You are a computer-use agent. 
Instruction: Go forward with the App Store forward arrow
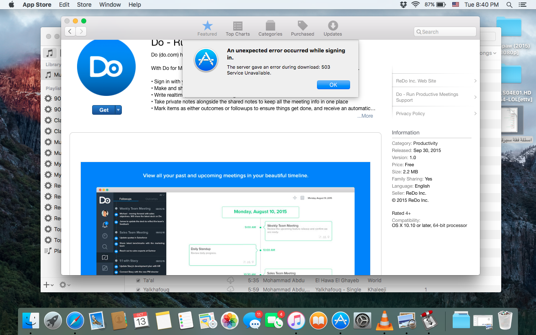click(x=81, y=31)
